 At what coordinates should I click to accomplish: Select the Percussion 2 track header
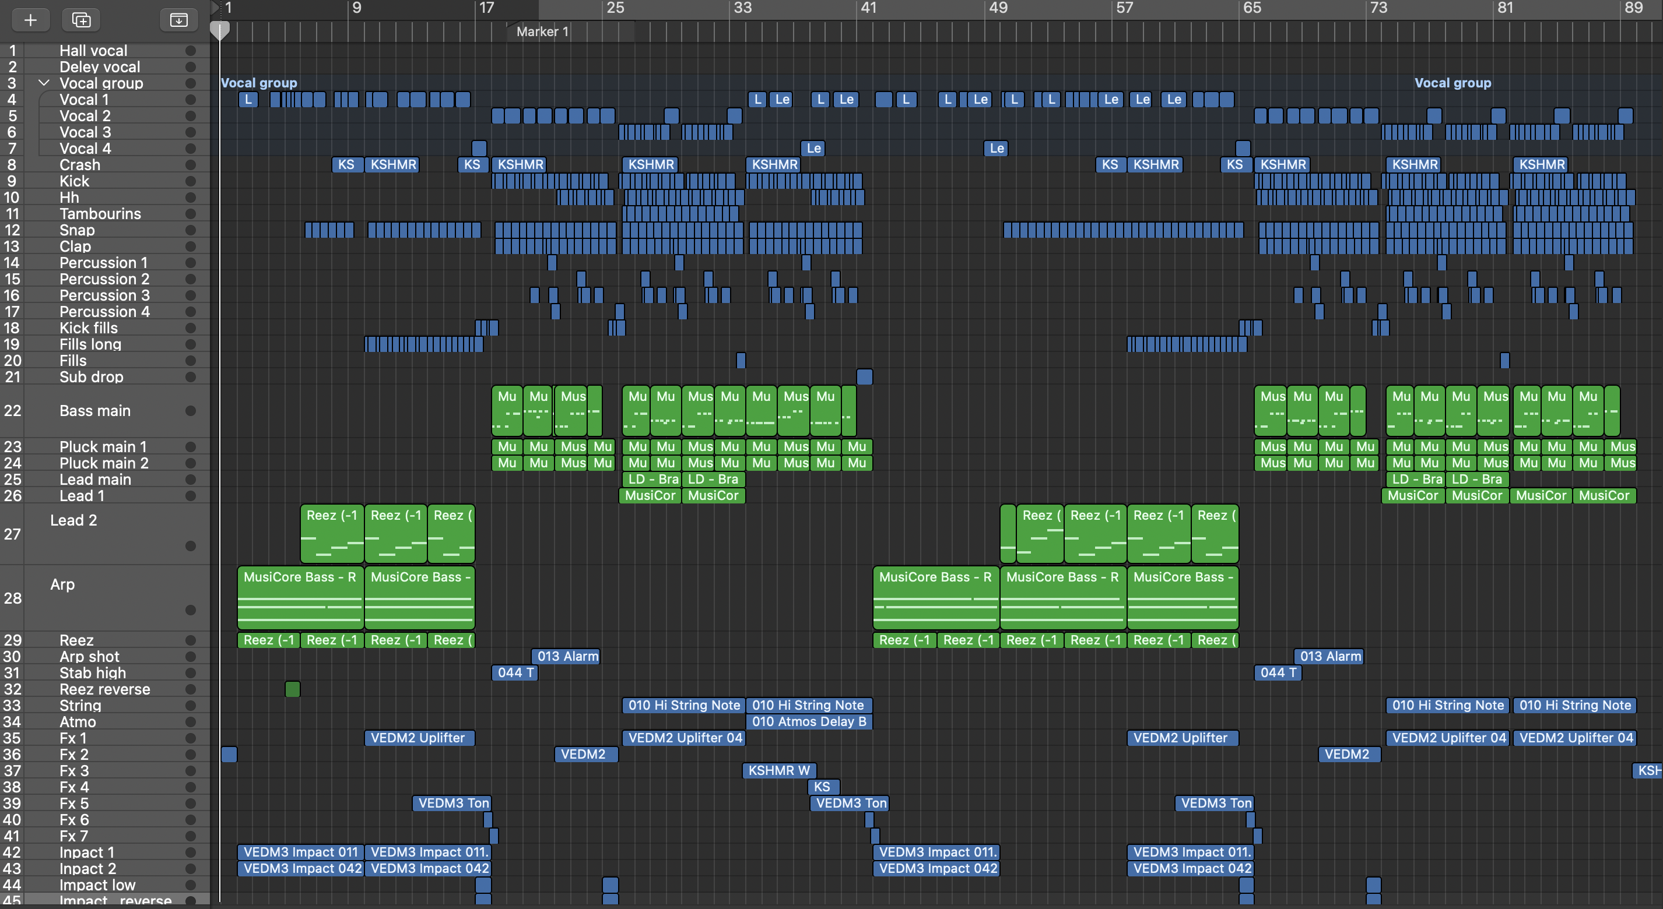point(104,279)
